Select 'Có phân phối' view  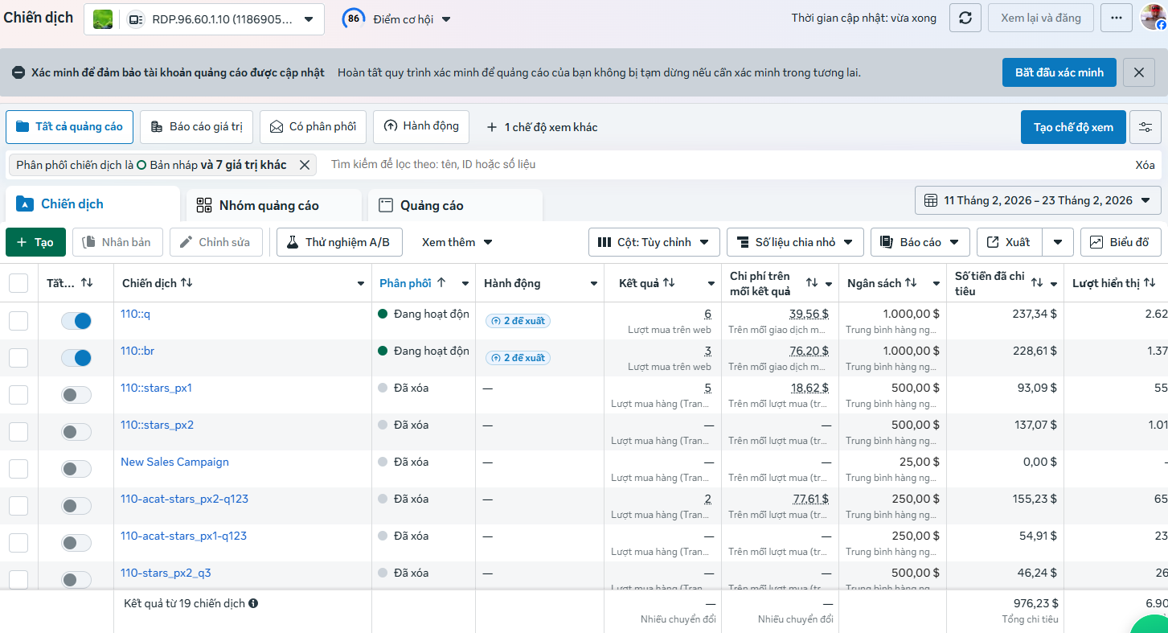point(313,127)
